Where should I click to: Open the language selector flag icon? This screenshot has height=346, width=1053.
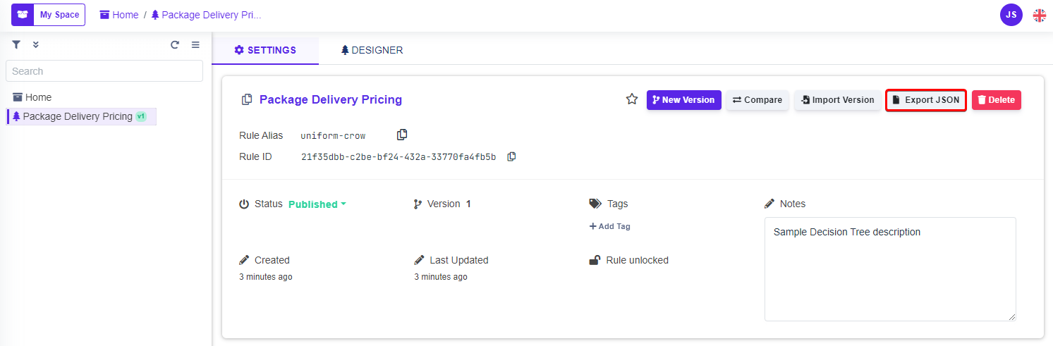[1039, 15]
